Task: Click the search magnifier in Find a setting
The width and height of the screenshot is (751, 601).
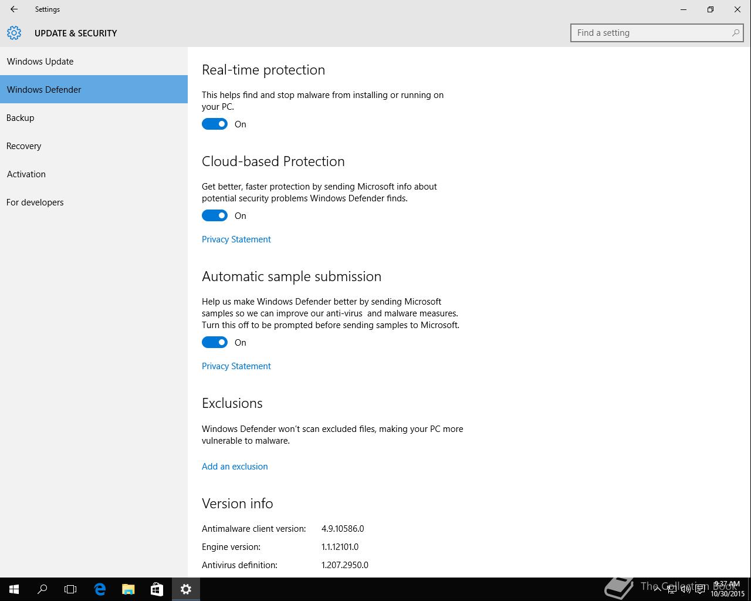Action: pos(735,33)
